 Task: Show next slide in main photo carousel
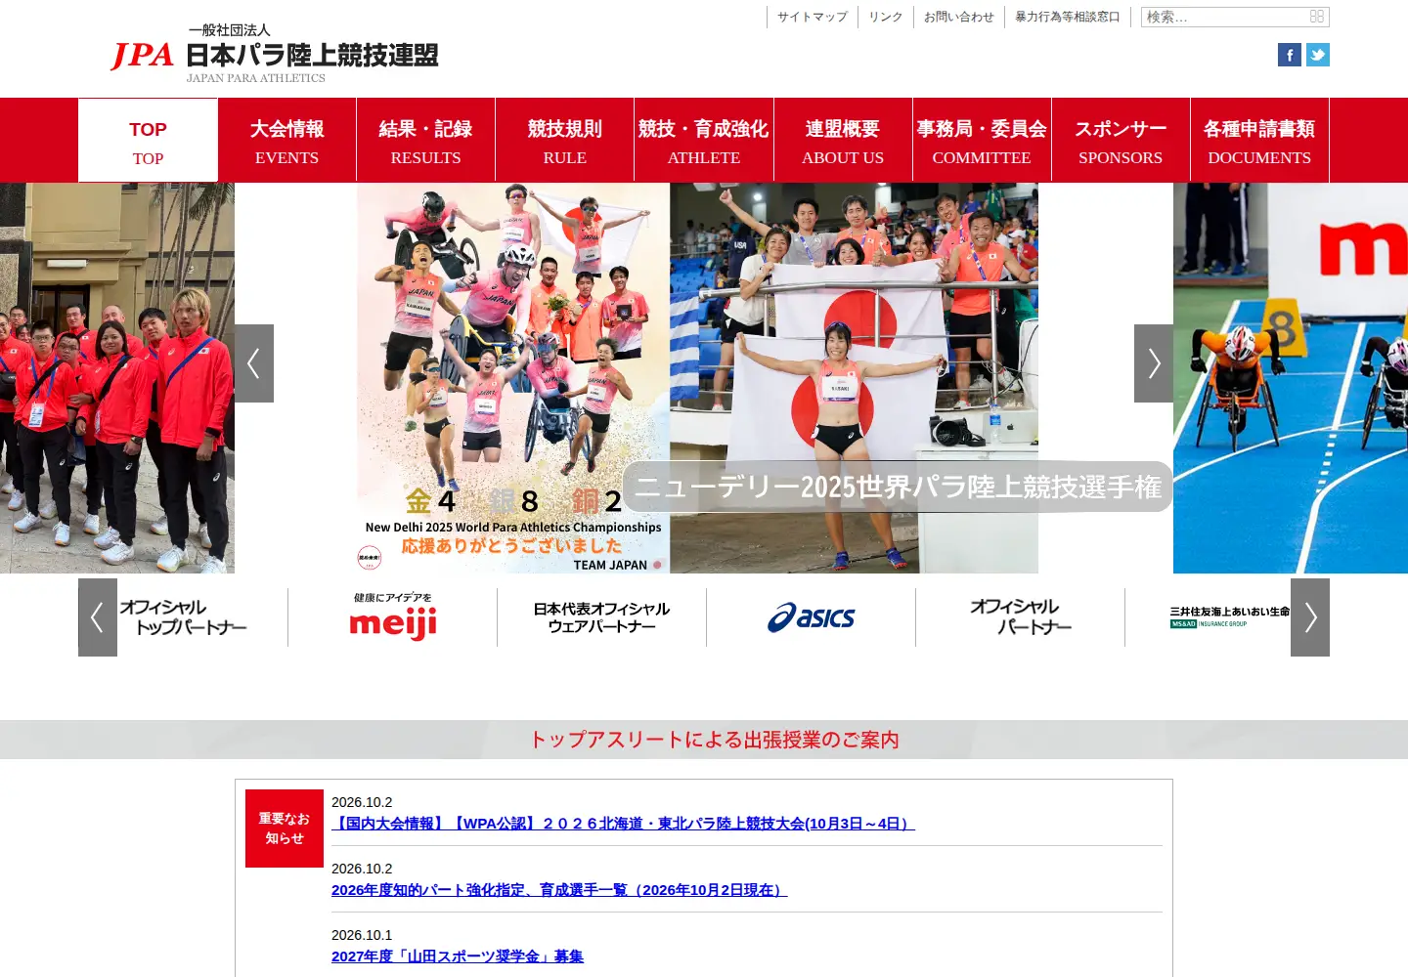[x=1154, y=363]
